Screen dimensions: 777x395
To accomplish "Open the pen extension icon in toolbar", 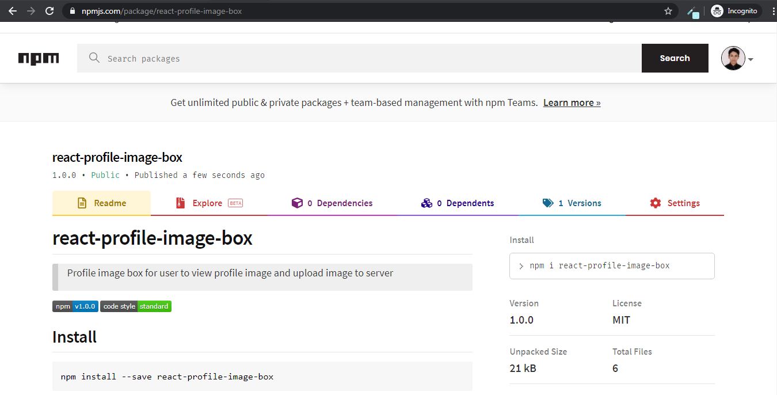I will pyautogui.click(x=694, y=12).
